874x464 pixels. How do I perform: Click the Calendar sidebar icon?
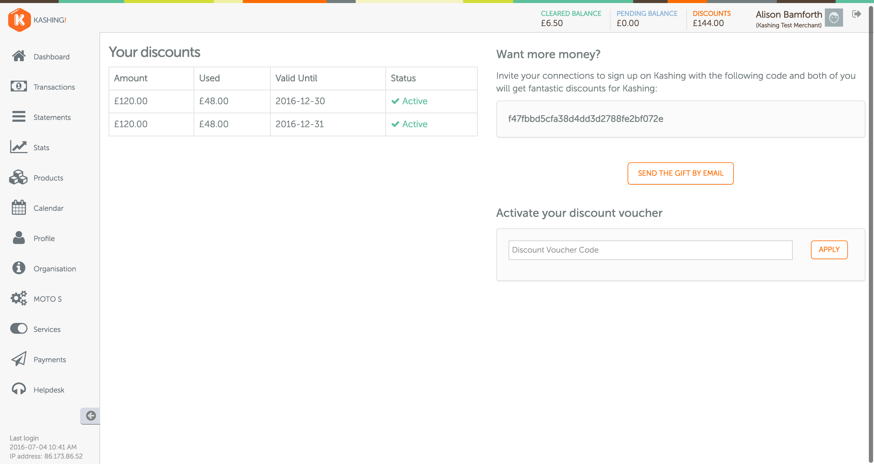point(19,207)
